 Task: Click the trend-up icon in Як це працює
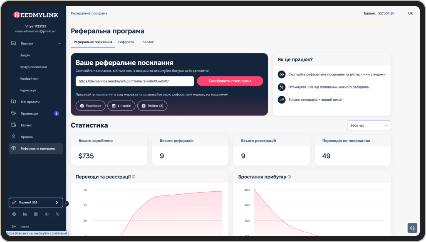tap(282, 100)
